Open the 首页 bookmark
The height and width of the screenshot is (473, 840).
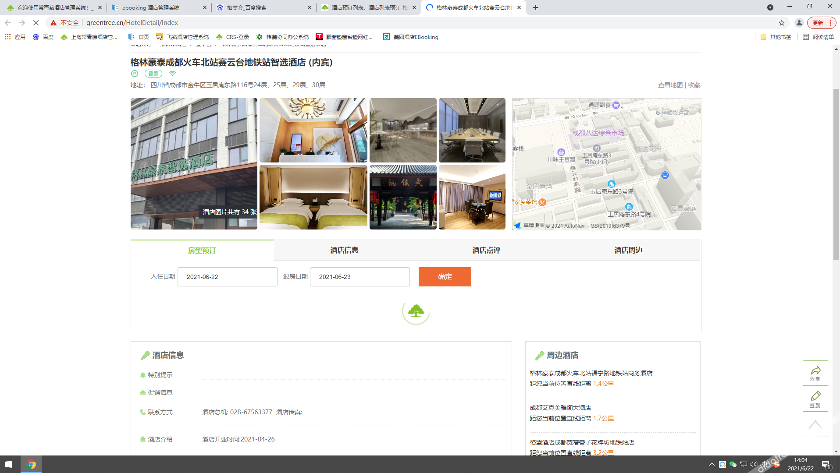[139, 37]
